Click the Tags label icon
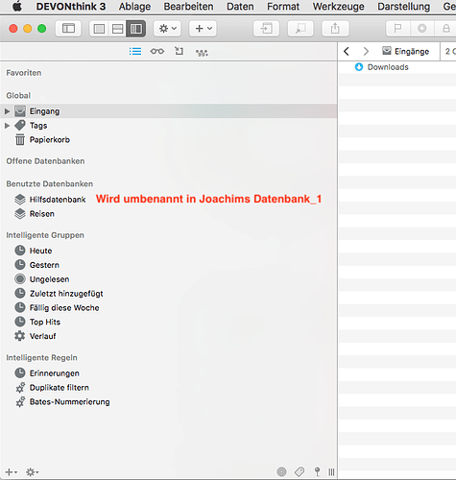456x480 pixels. [20, 125]
